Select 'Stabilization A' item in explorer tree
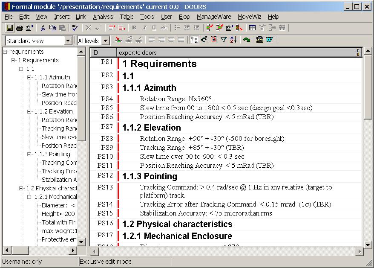374x268 pixels. tap(59, 180)
